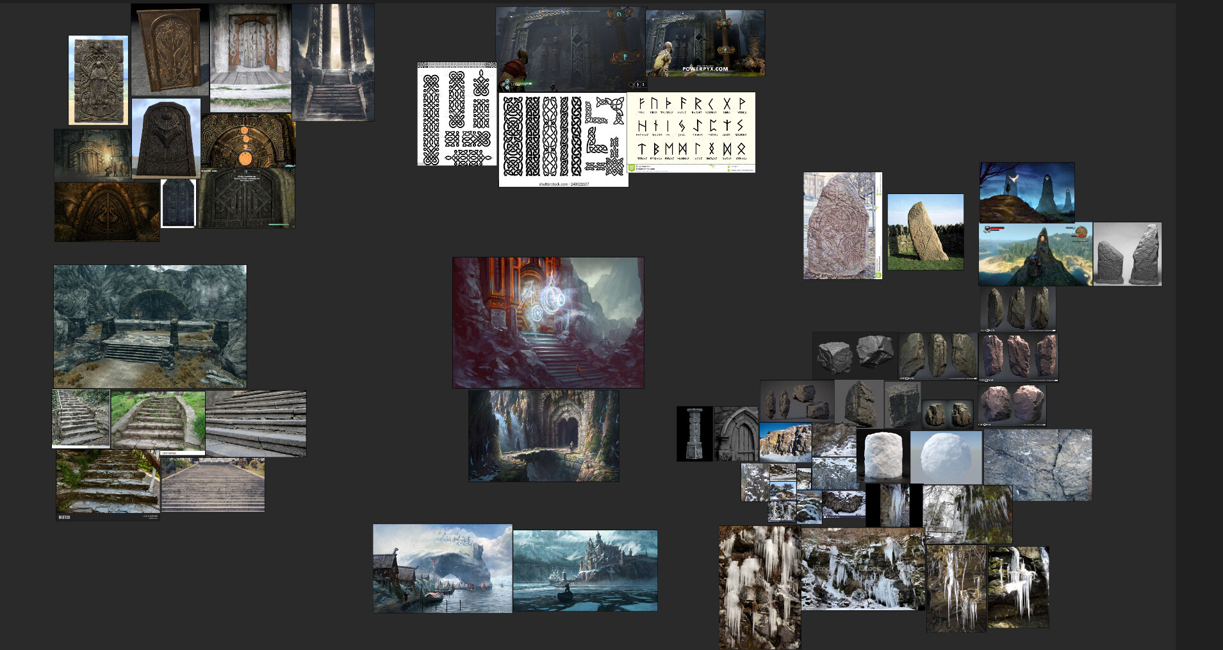Viewport: 1223px width, 650px height.
Task: Select the runic alphabet chart image
Action: pos(691,133)
